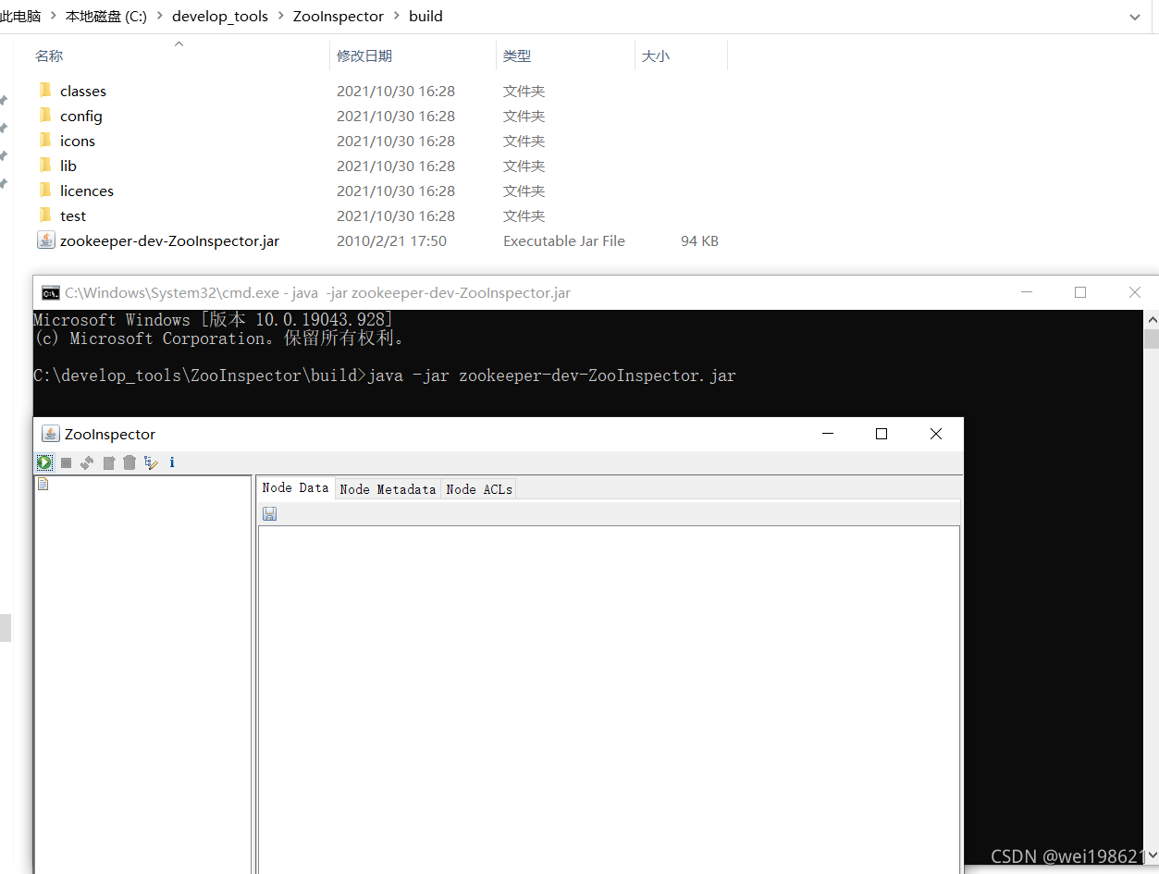Select the root node document icon in tree
Image resolution: width=1159 pixels, height=874 pixels.
point(43,484)
